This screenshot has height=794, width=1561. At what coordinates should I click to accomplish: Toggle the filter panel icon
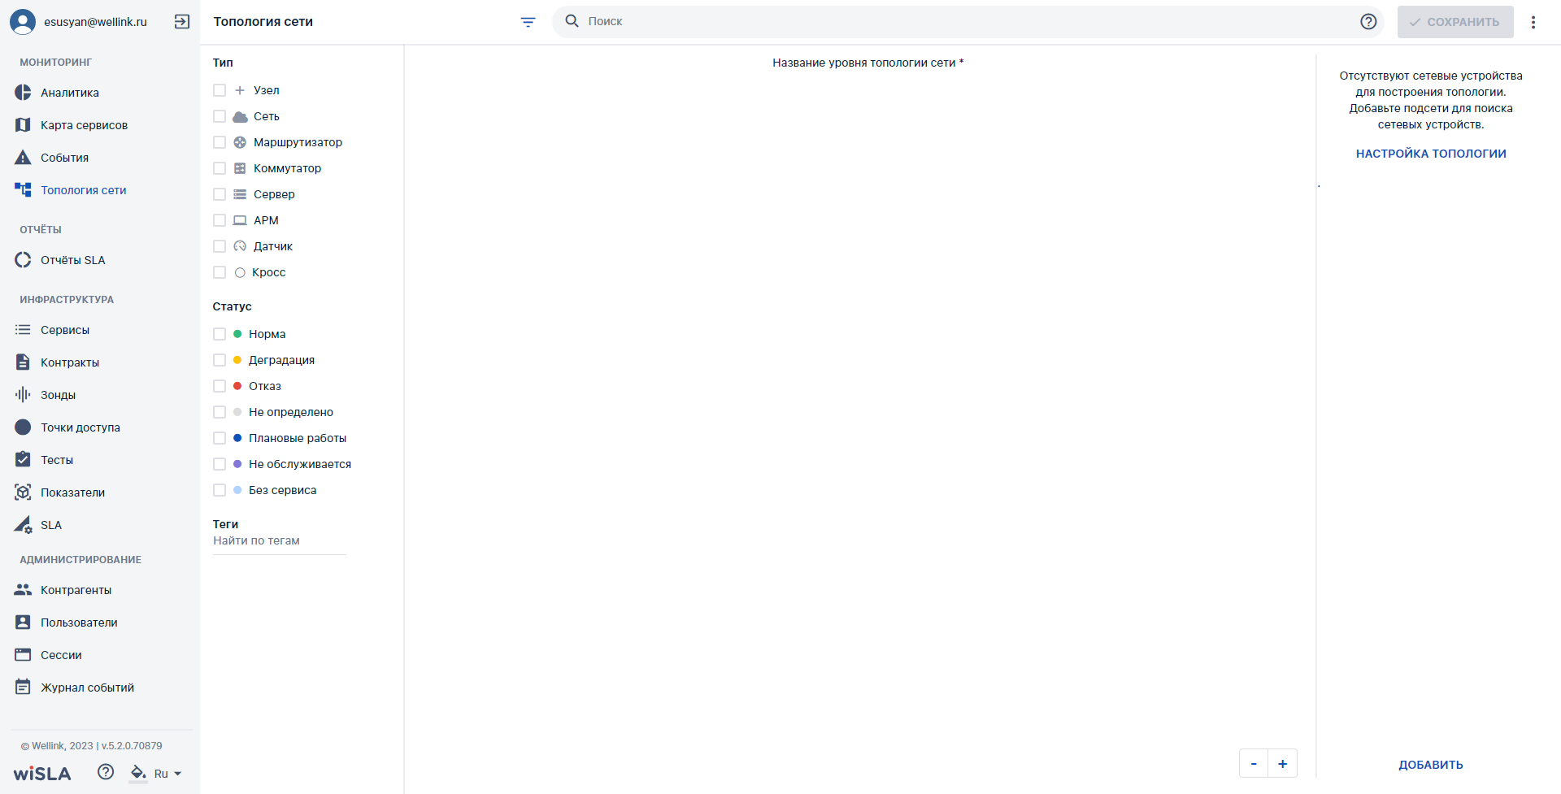pyautogui.click(x=528, y=22)
